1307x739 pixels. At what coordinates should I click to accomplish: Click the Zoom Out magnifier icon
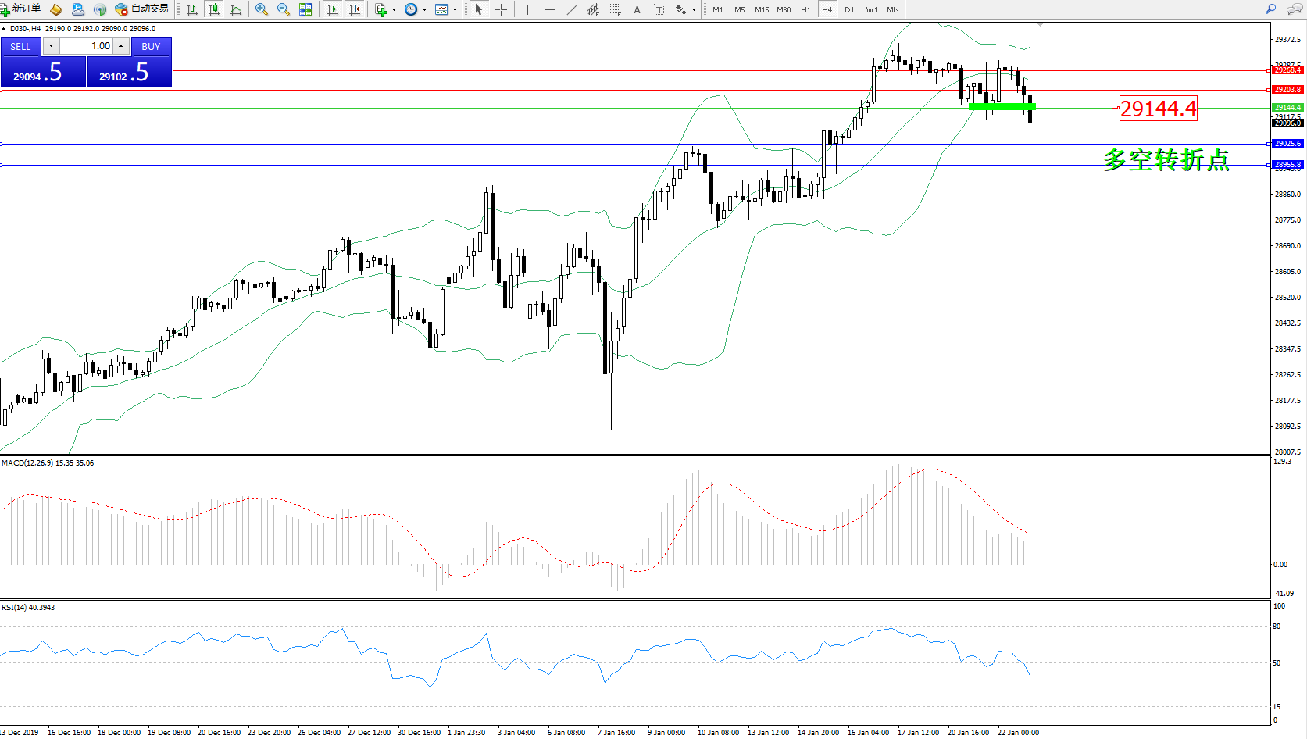click(284, 9)
